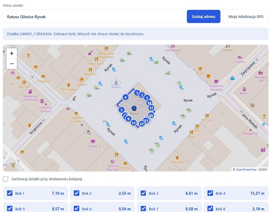Click the Kim Lan restaurant icon

coord(207,115)
